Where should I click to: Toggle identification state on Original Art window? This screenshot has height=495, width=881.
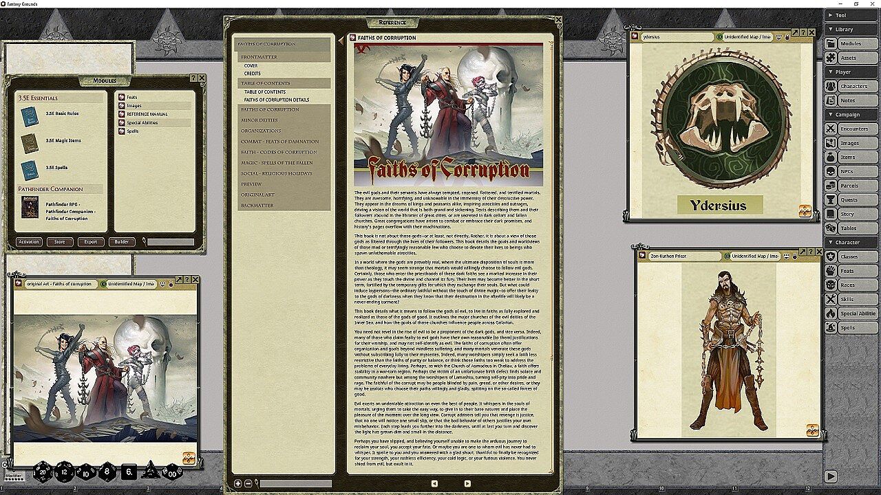pyautogui.click(x=104, y=283)
